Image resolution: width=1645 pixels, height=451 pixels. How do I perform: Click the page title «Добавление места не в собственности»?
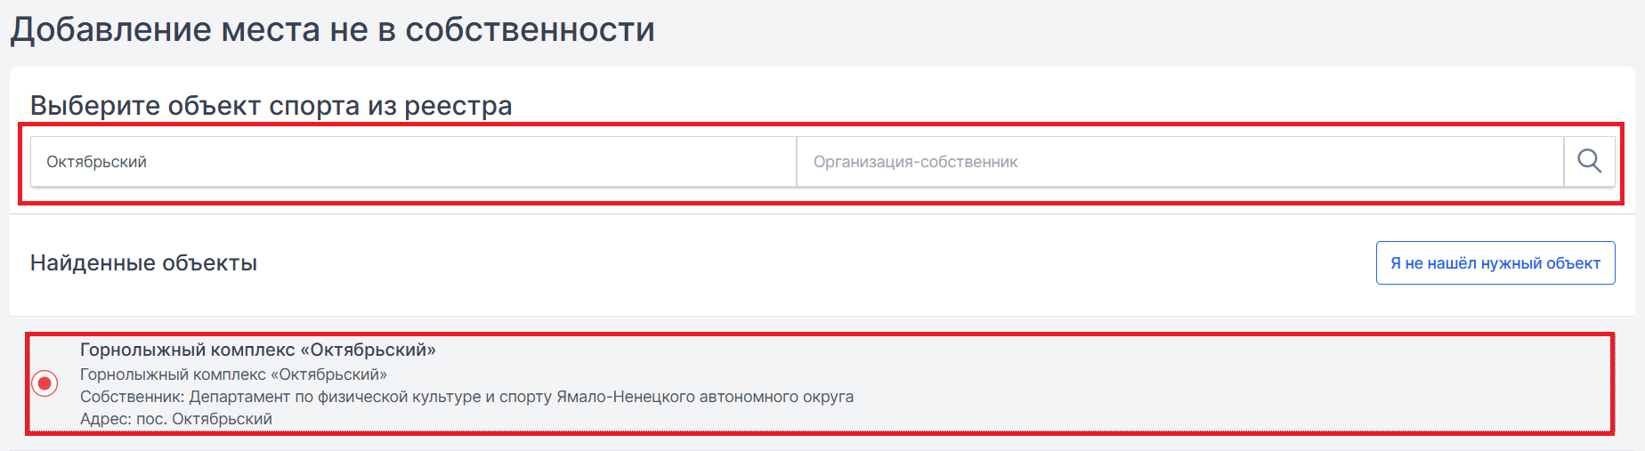(x=333, y=30)
